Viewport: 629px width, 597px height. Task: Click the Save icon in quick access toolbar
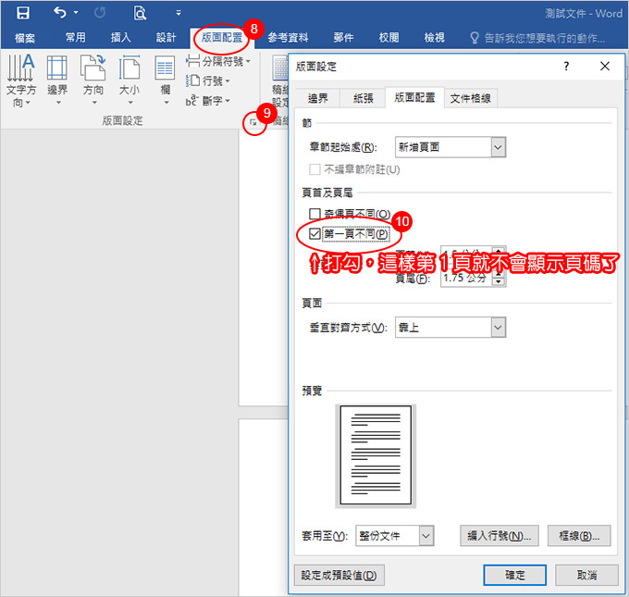(x=23, y=13)
